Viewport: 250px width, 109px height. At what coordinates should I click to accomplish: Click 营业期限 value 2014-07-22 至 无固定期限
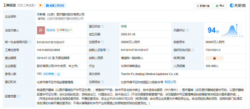point(53,58)
